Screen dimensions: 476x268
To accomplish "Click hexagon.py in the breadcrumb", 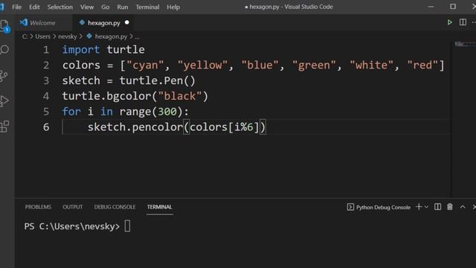I will (111, 36).
